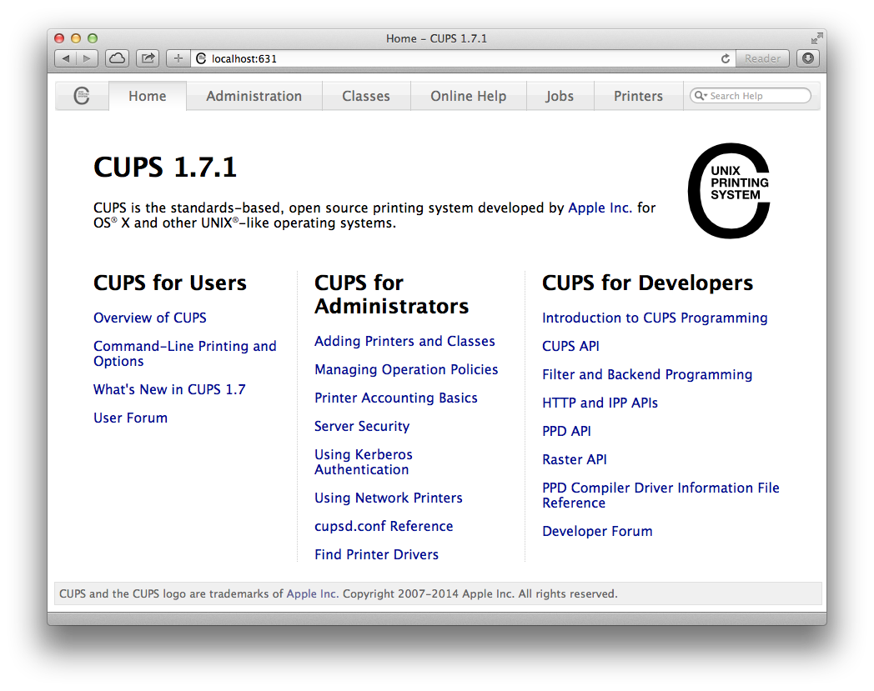Click the Search Help field

click(x=751, y=96)
